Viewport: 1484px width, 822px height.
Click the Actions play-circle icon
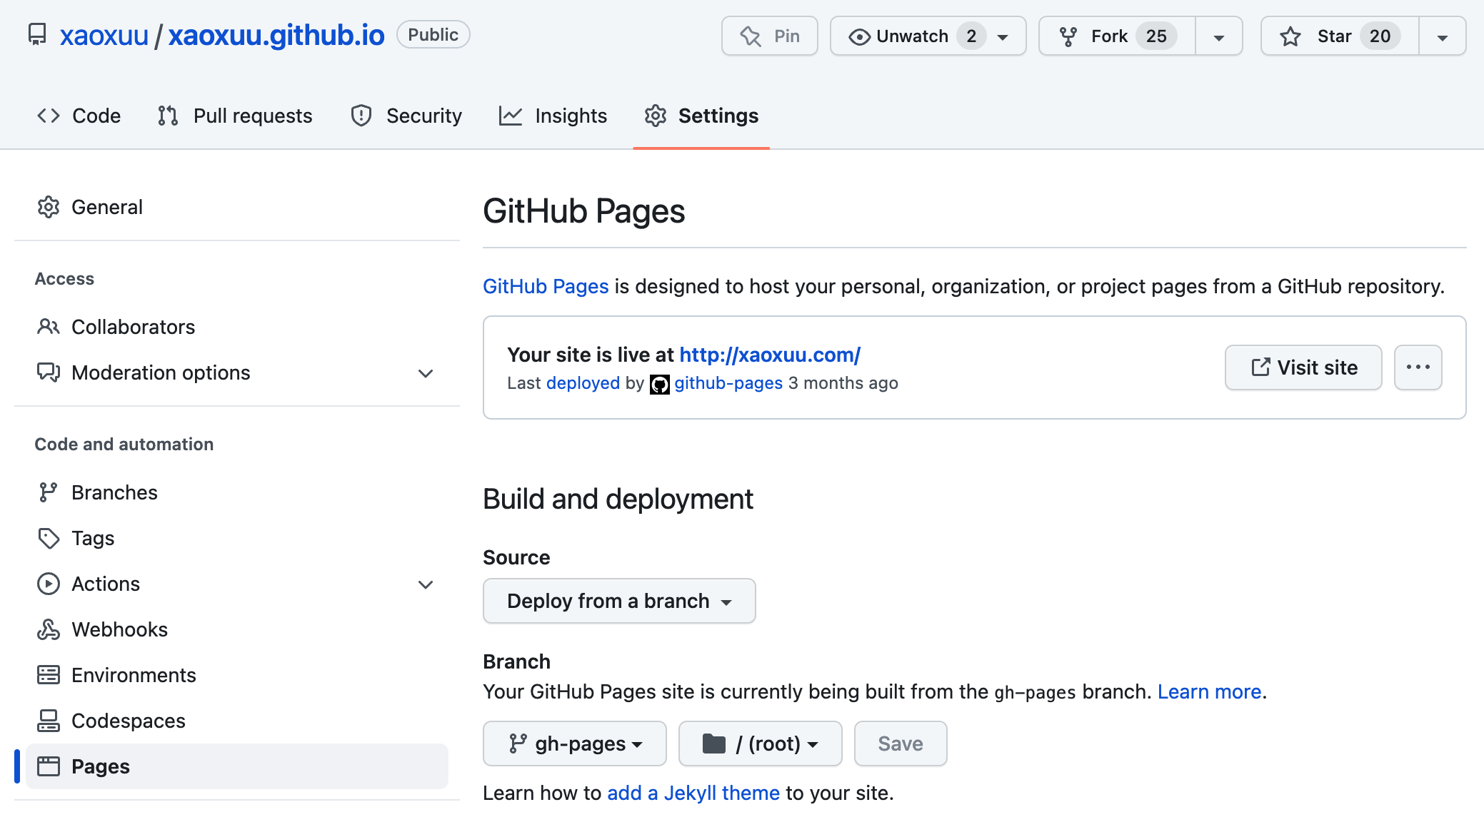[49, 584]
